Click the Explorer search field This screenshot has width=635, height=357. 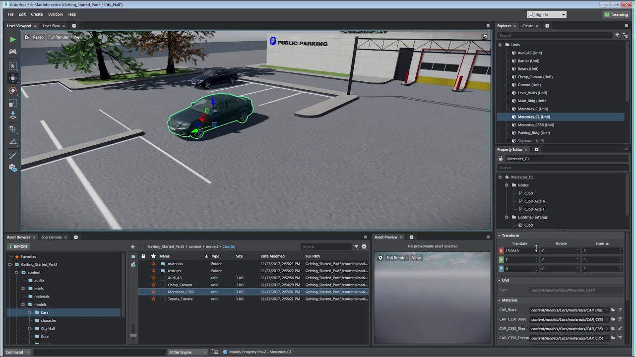[555, 35]
